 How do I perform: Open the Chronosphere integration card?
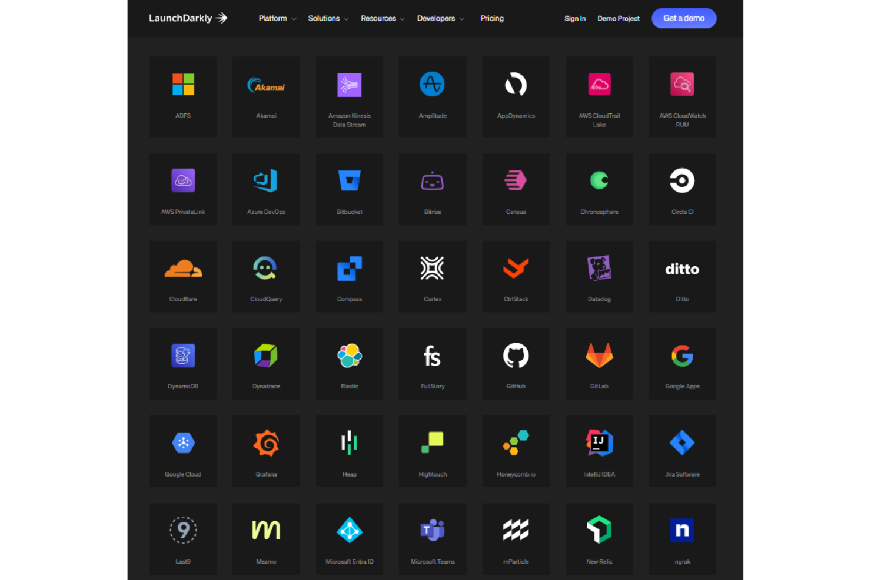click(x=599, y=189)
